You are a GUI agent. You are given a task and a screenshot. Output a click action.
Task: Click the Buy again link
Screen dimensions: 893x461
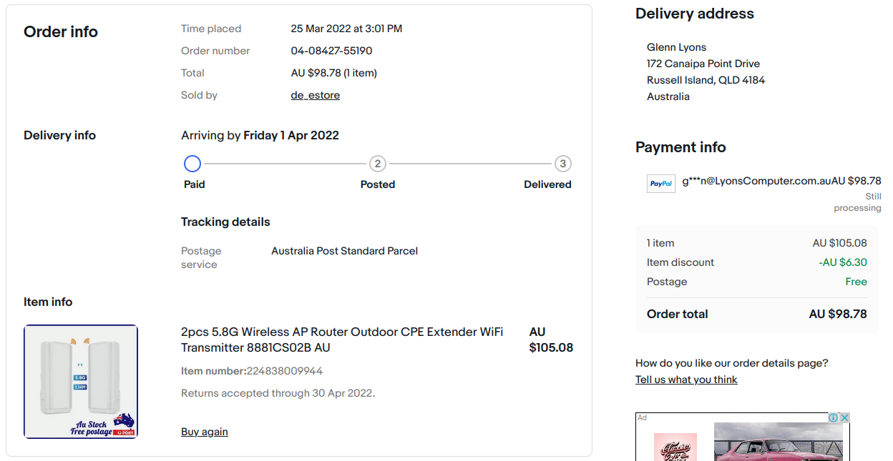coord(204,431)
